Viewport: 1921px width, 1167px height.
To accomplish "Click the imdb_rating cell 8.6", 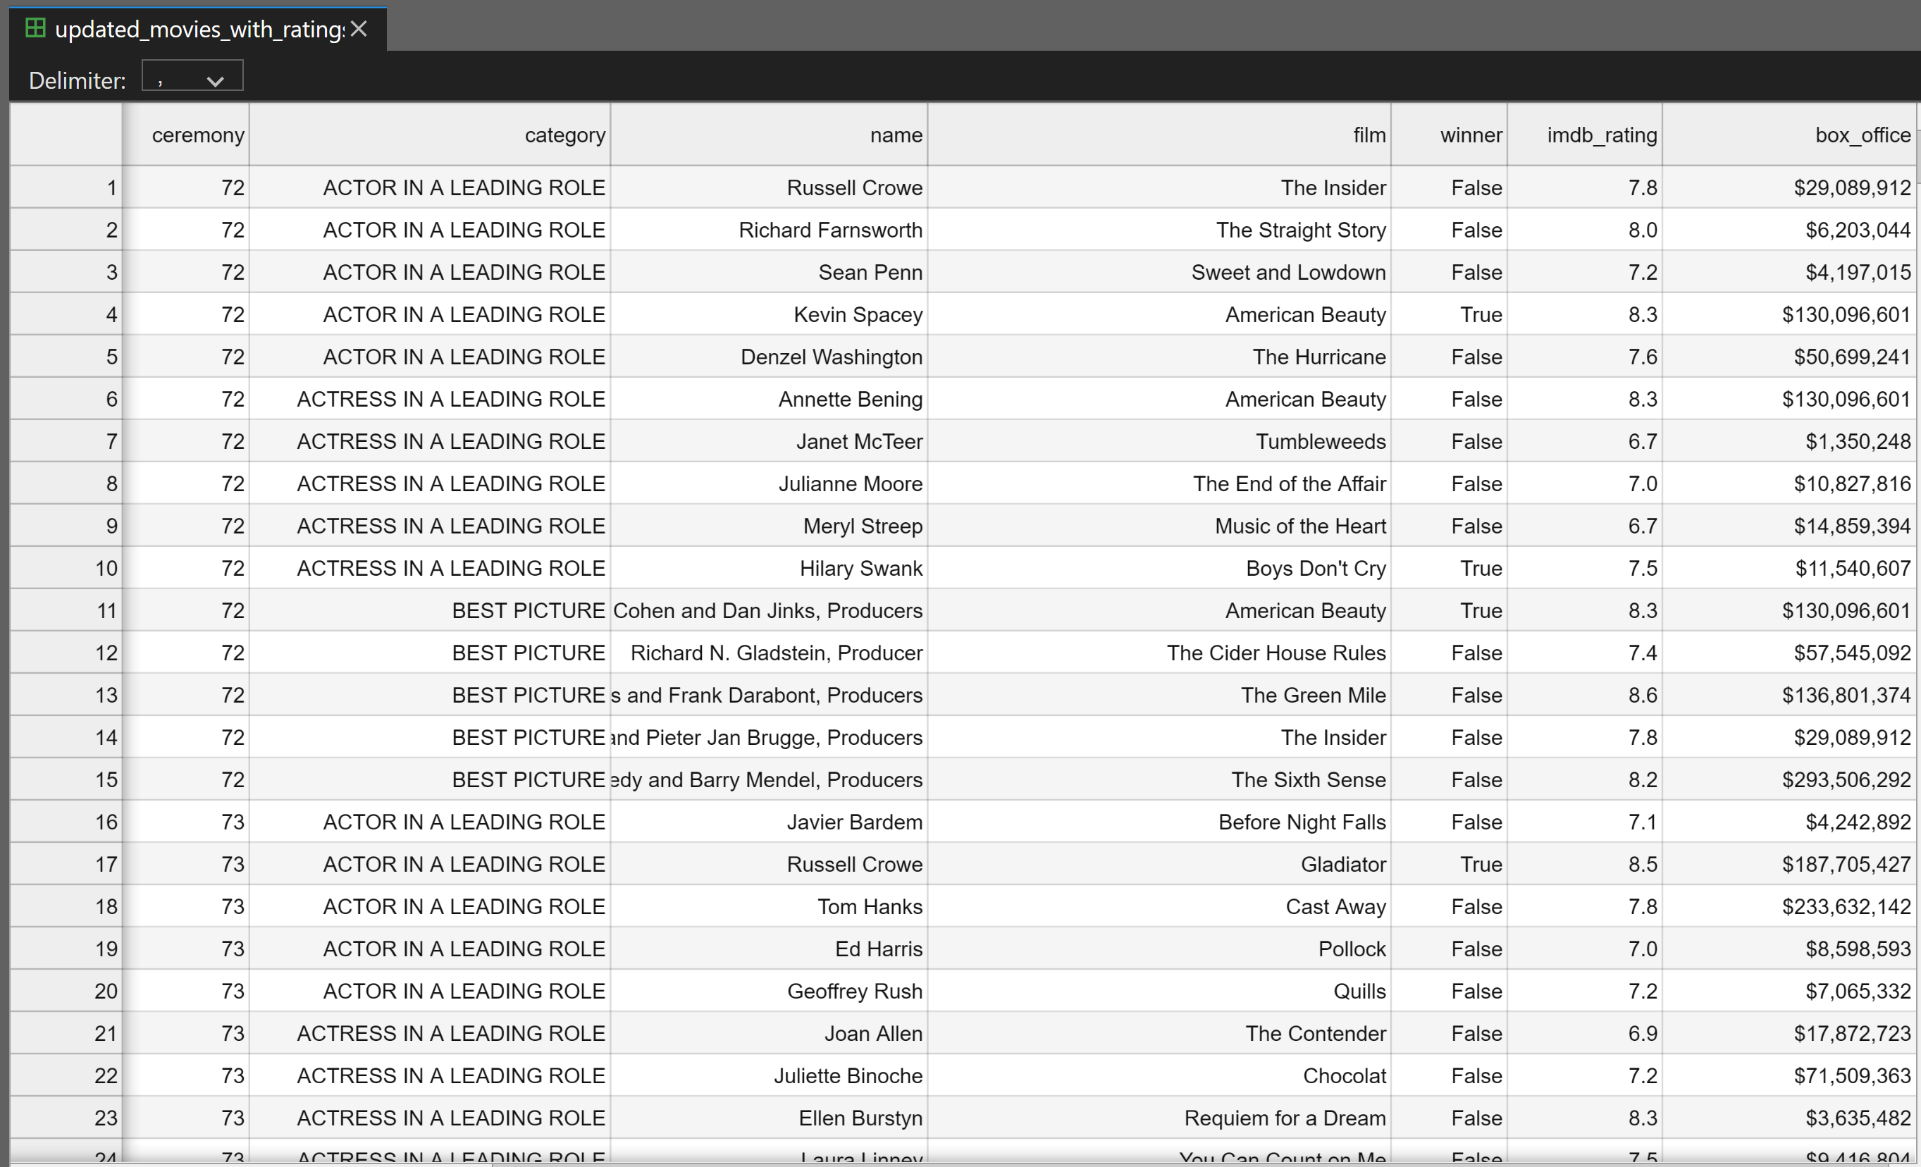I will coord(1585,696).
